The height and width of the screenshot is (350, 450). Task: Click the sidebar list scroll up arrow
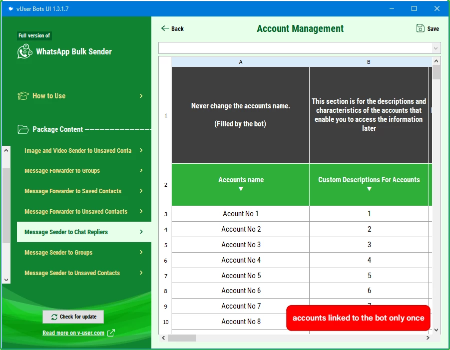[x=6, y=150]
